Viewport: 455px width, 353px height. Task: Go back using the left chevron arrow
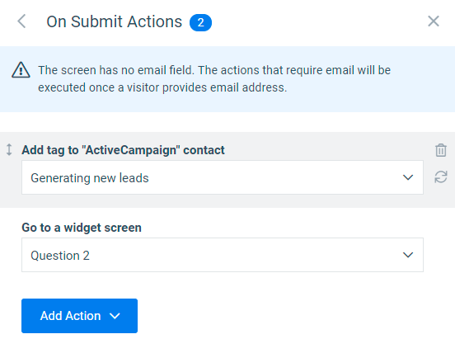click(x=21, y=21)
